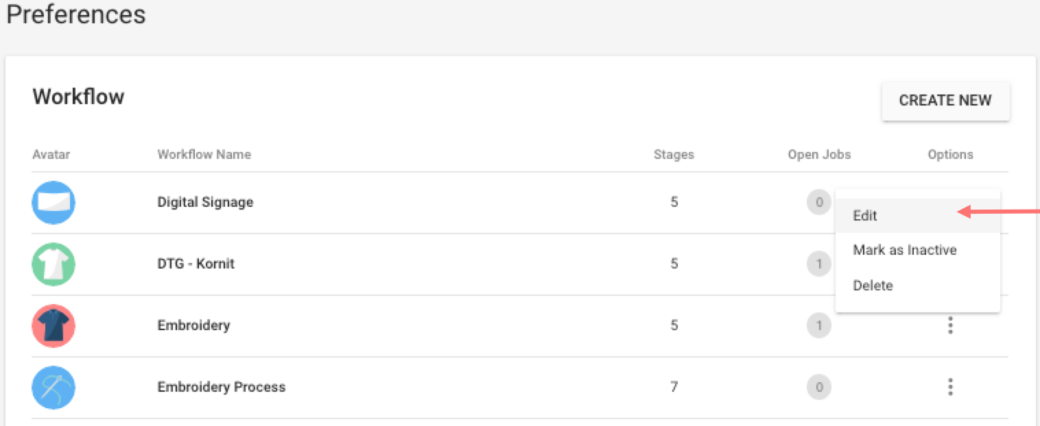Image resolution: width=1040 pixels, height=426 pixels.
Task: Click the Embroidery Process open jobs counter
Action: (819, 387)
